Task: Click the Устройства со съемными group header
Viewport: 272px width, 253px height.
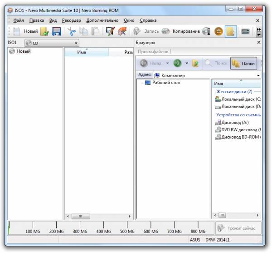Action: tap(238, 114)
